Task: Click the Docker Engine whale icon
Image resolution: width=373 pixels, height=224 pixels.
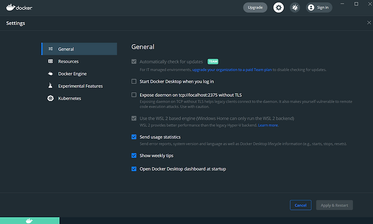Action: 50,74
